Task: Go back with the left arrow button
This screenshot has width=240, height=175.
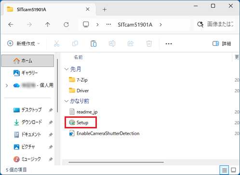Action: coord(11,25)
